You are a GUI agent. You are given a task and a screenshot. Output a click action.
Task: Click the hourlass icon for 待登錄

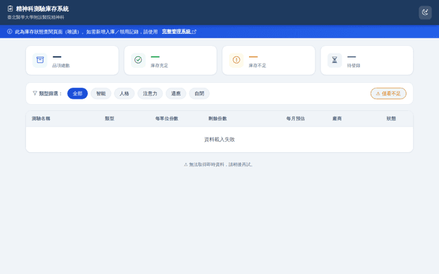(x=335, y=60)
